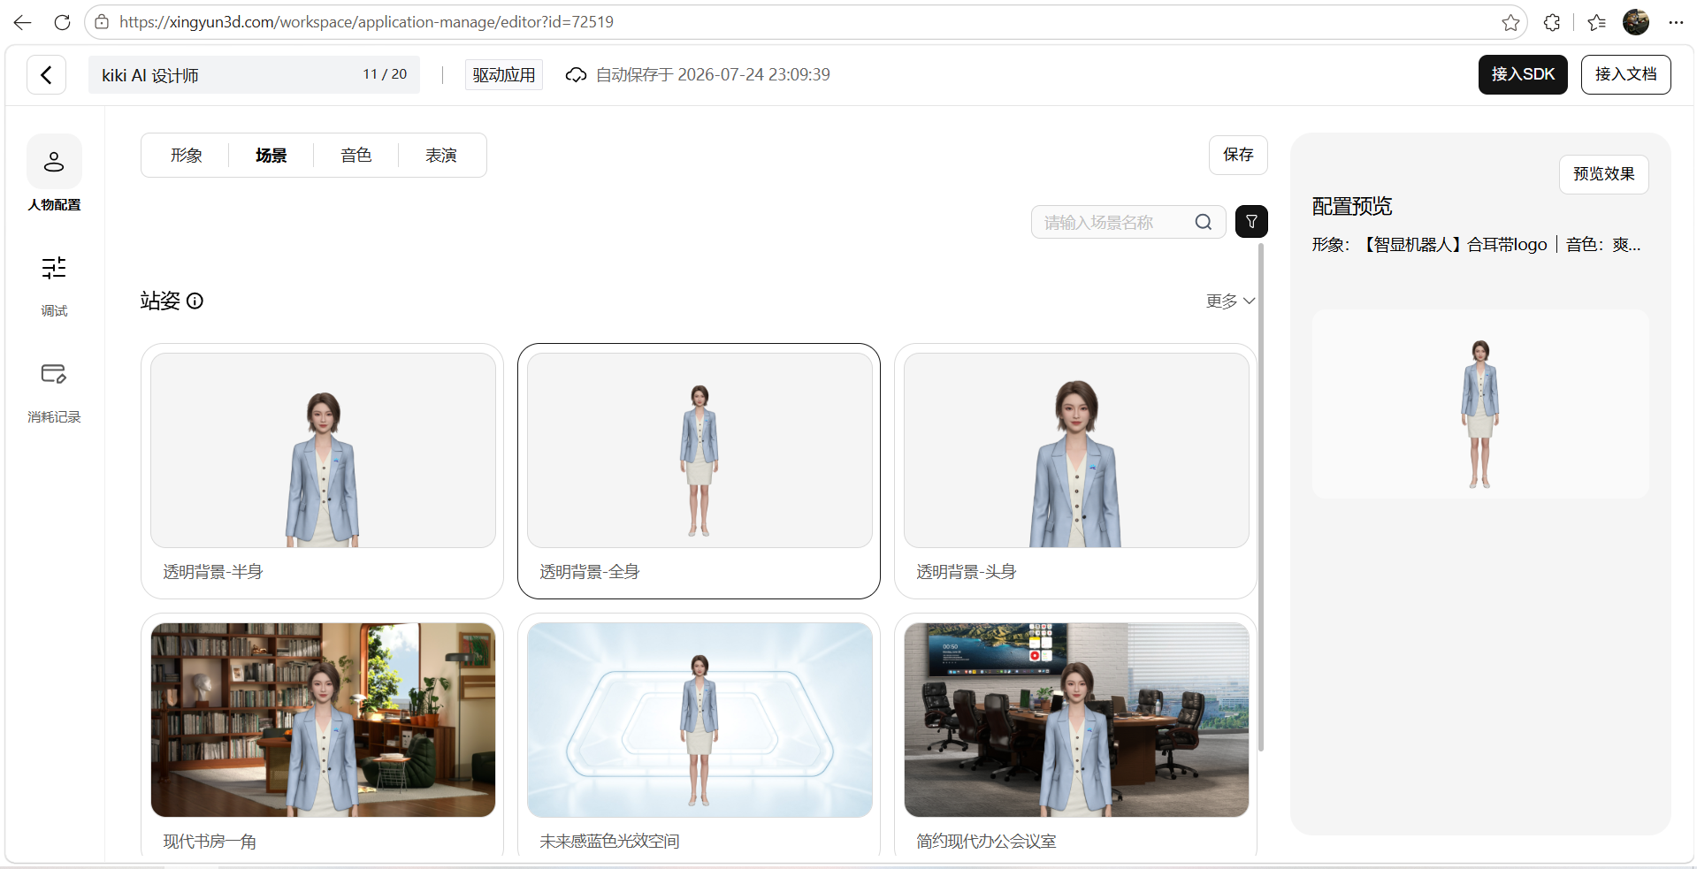
Task: Expand 更多 scenes dropdown
Action: point(1231,301)
